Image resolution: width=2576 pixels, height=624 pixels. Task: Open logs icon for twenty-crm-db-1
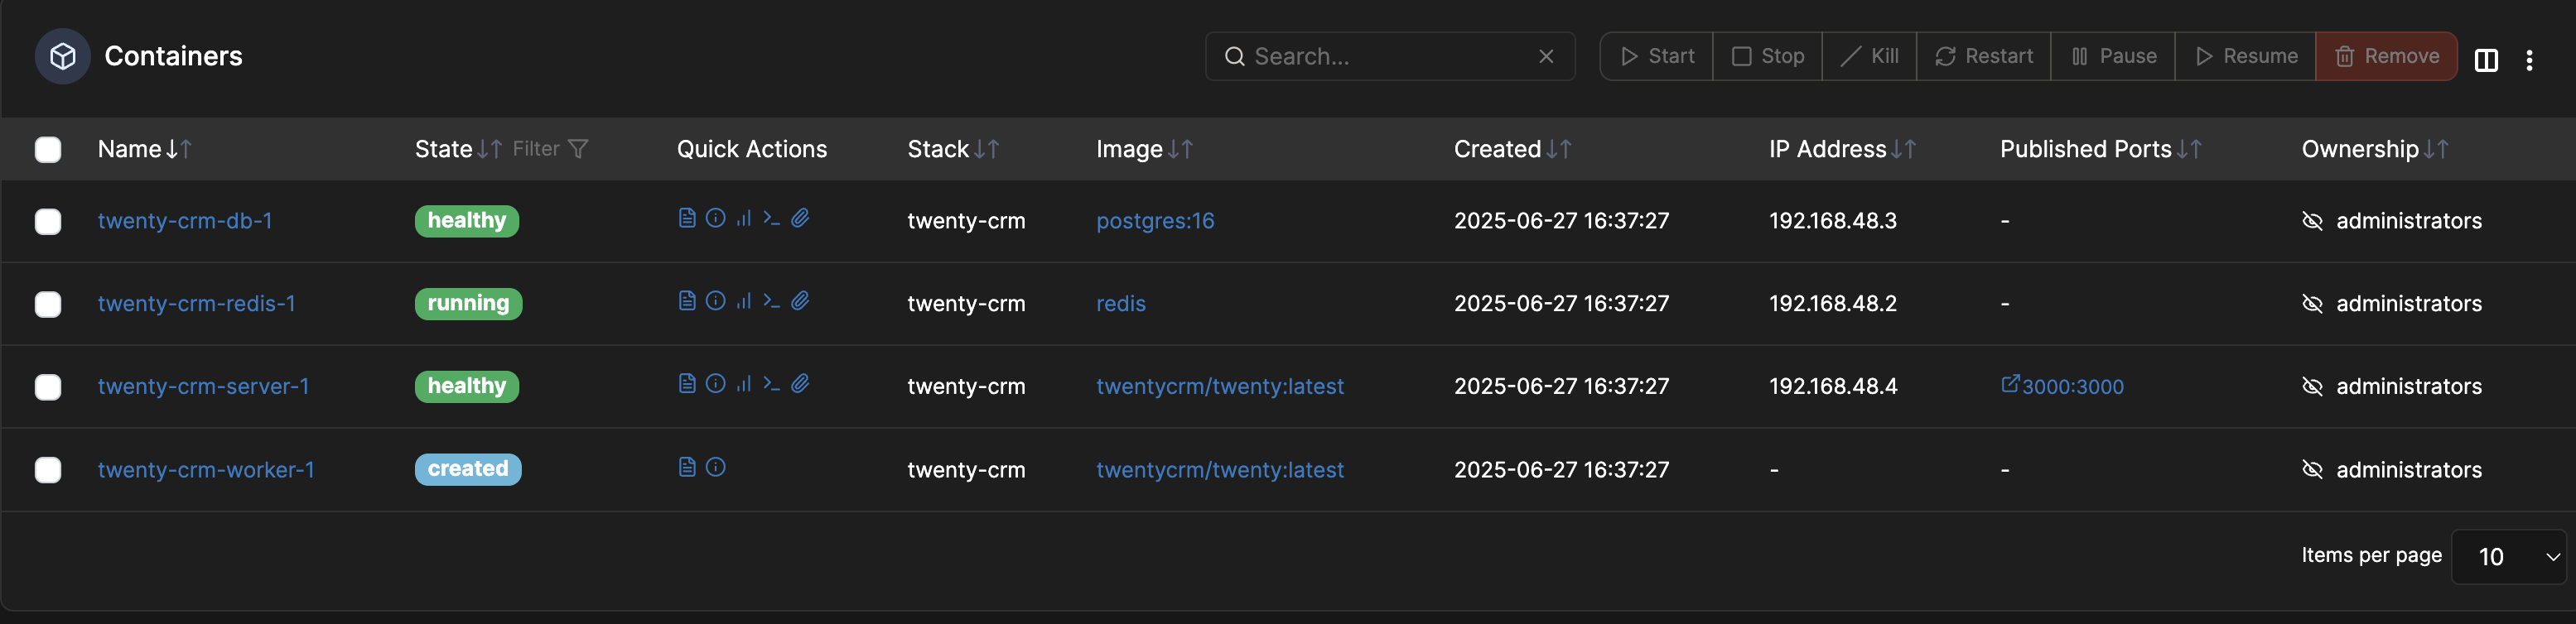pos(687,218)
